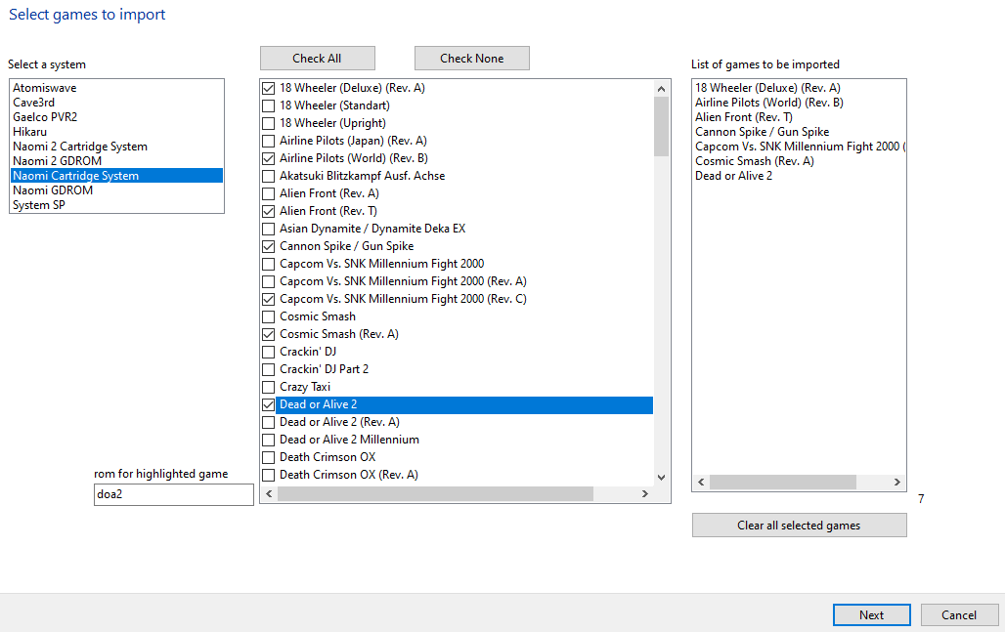Click the game list scroll up arrow
Viewport: 1005px width, 632px height.
click(662, 88)
